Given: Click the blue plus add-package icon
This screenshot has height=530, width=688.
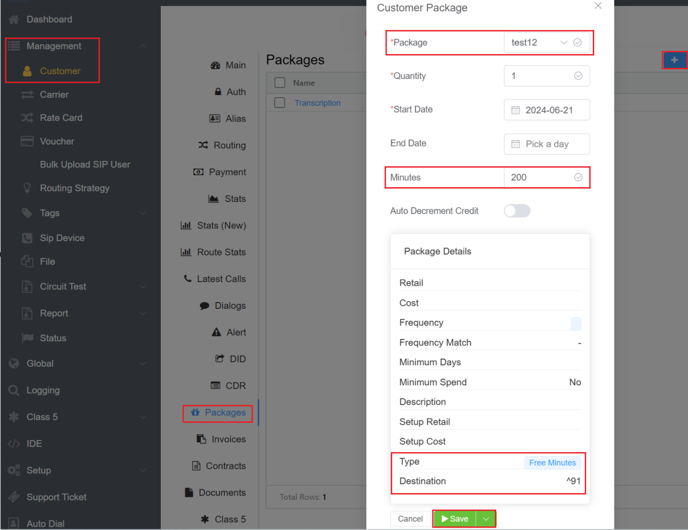Looking at the screenshot, I should point(674,60).
